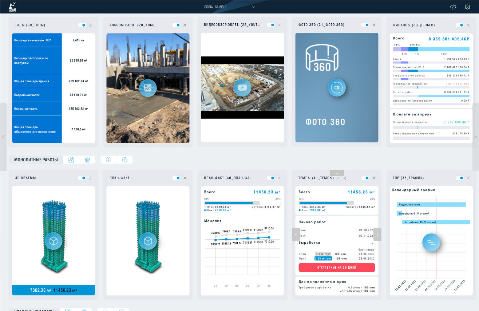Open 360 photo viewer round icon
This screenshot has height=311, width=479.
337,87
